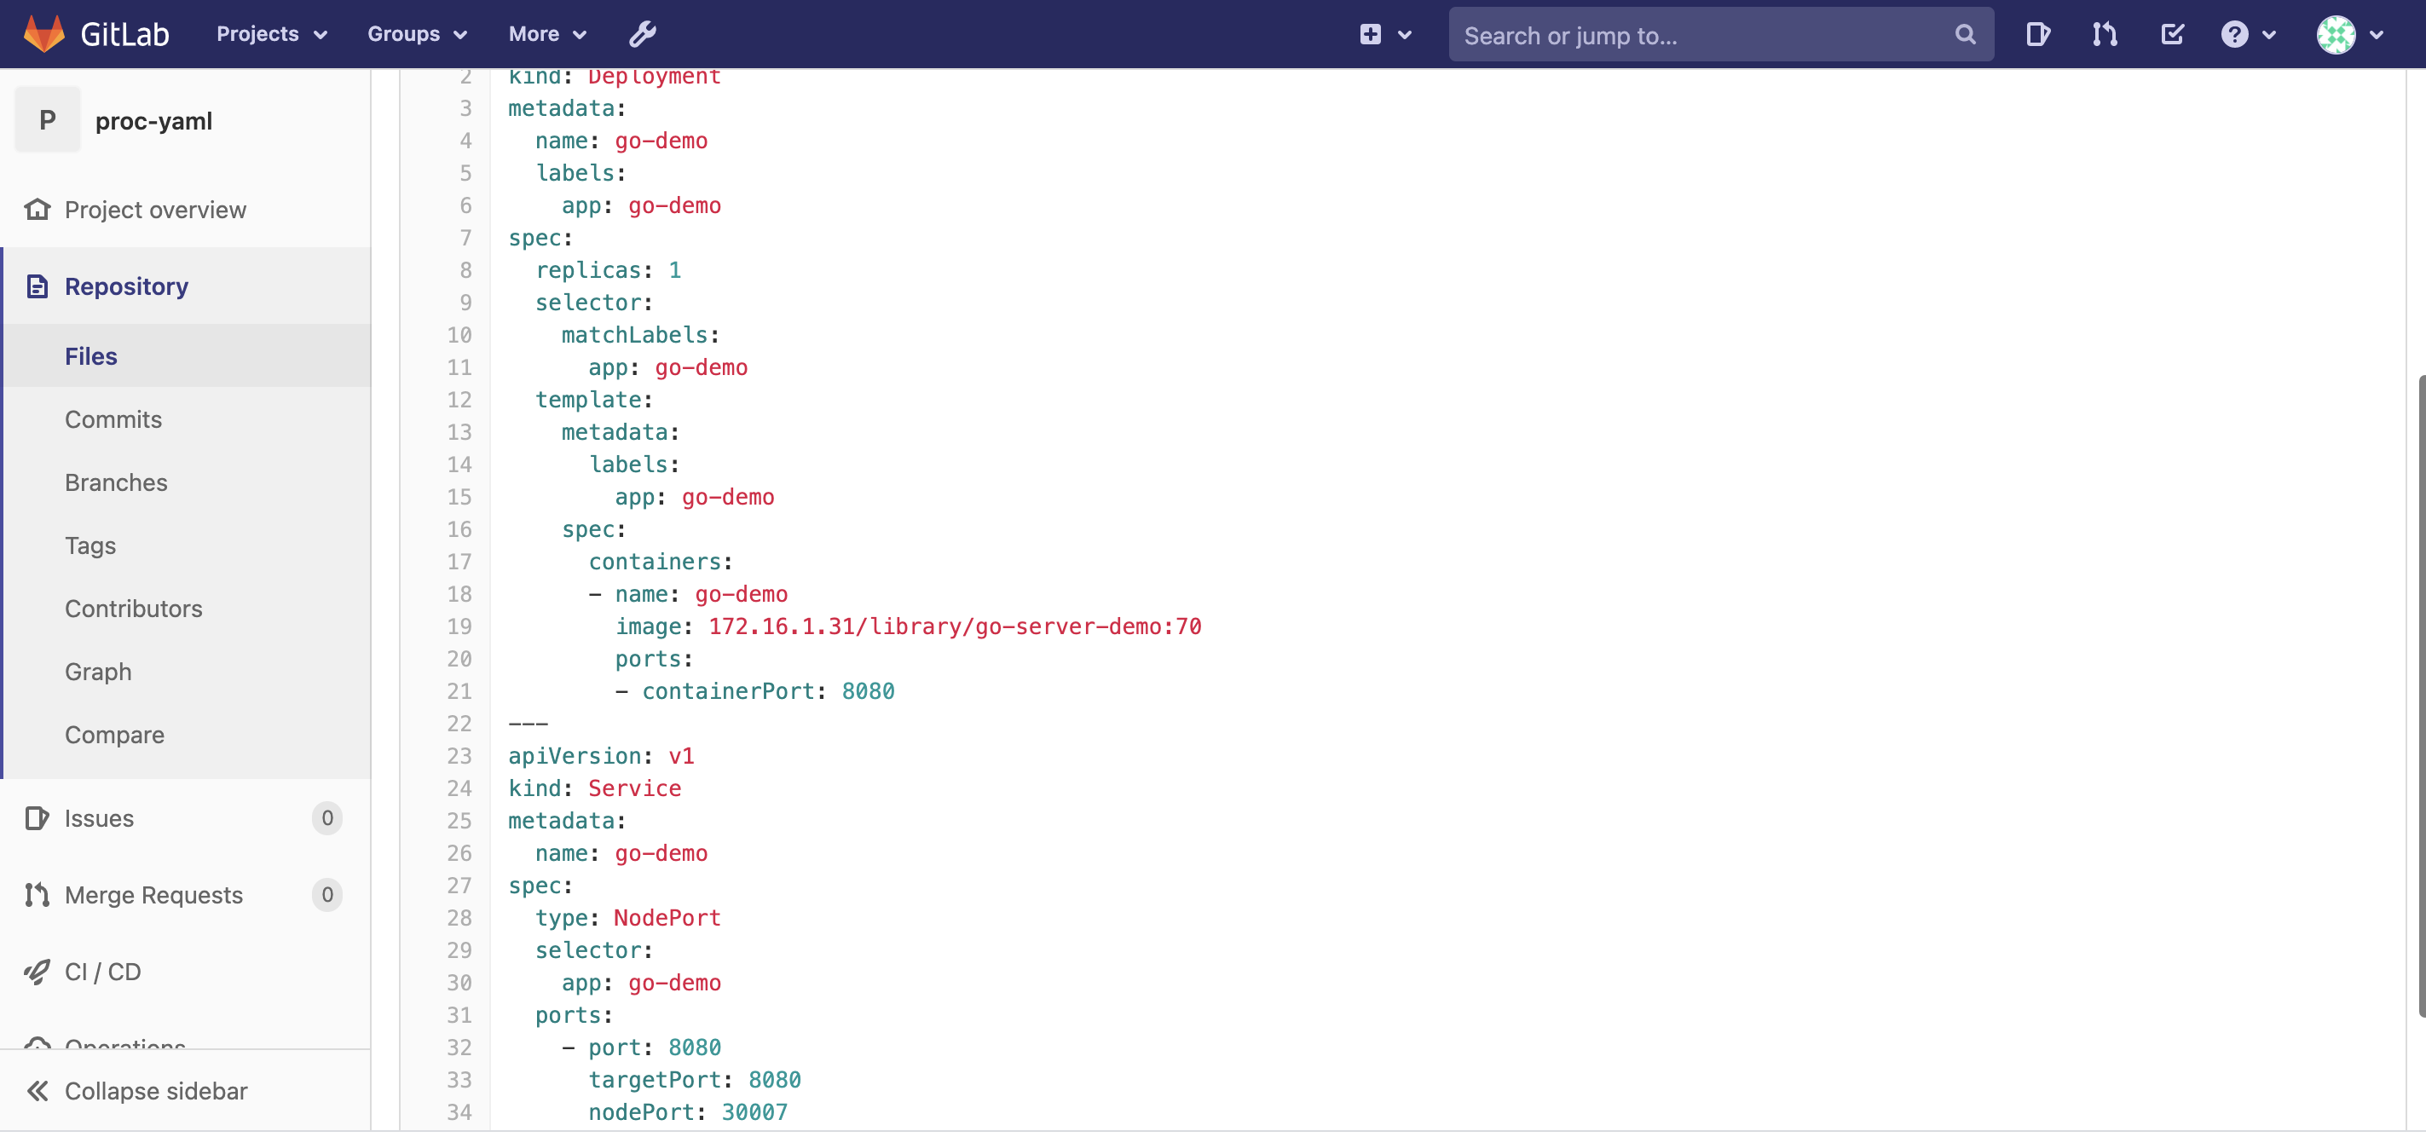This screenshot has width=2426, height=1137.
Task: Open merge requests icon in top navbar
Action: 2105,35
